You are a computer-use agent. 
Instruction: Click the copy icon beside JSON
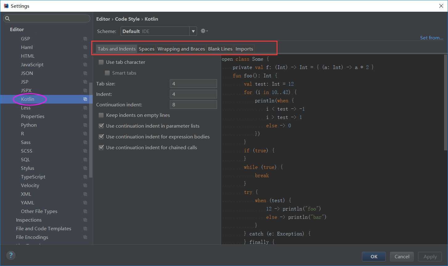click(x=85, y=73)
